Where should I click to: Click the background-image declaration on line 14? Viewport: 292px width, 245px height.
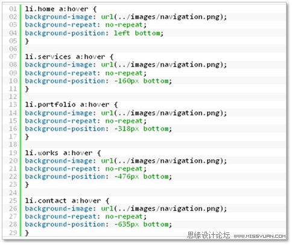126,113
